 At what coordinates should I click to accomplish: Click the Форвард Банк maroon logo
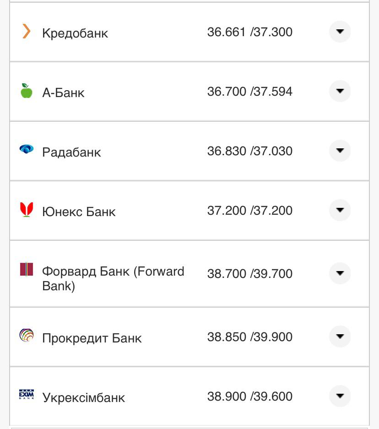[x=27, y=269]
